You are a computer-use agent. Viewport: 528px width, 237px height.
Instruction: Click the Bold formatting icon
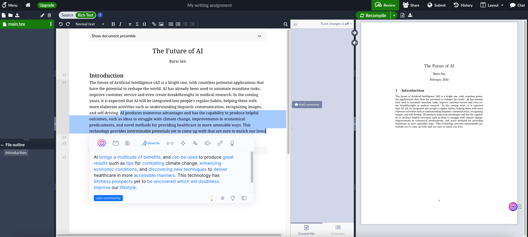[x=113, y=24]
